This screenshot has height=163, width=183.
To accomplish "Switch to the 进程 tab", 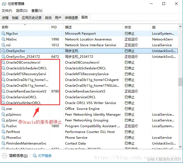I will tap(5, 18).
